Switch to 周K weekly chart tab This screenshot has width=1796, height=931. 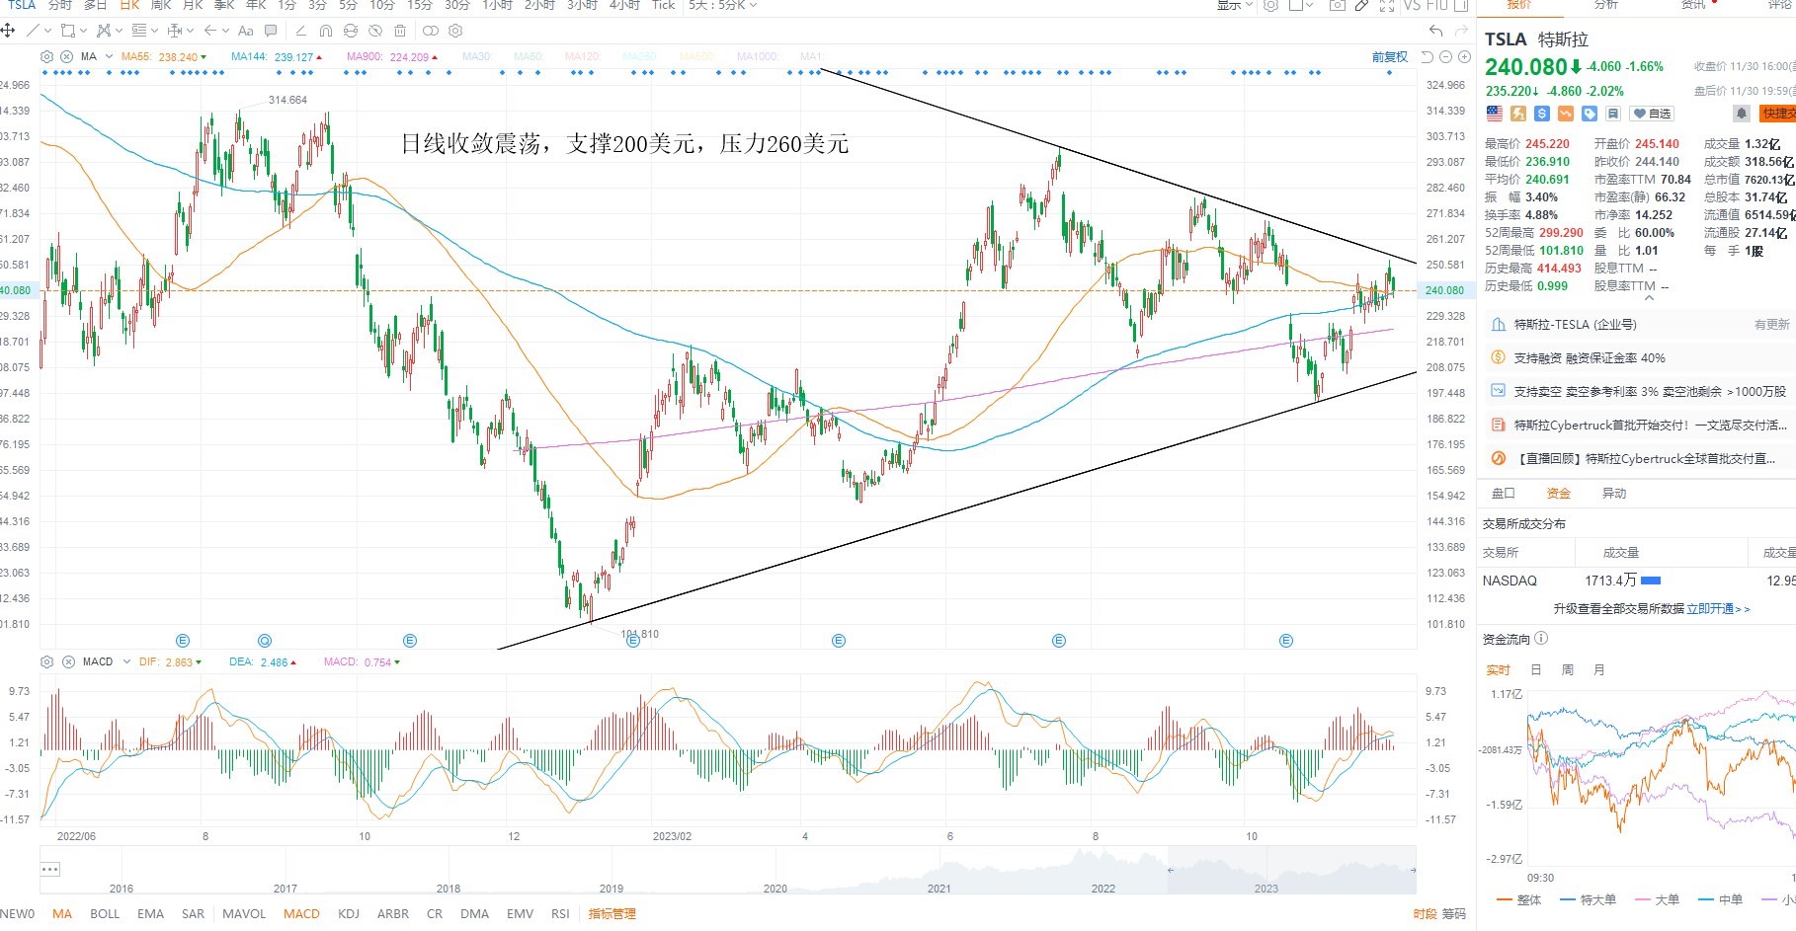click(x=161, y=5)
